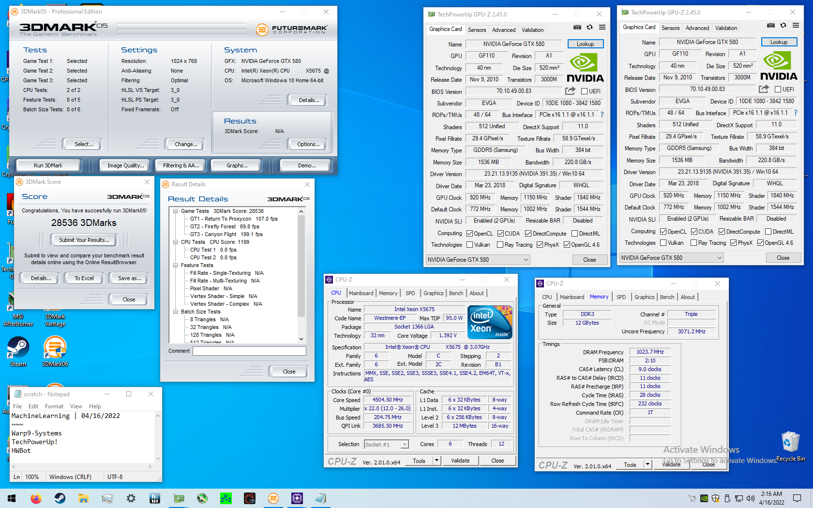
Task: Click the Comment input field in Result Details
Action: pos(249,351)
